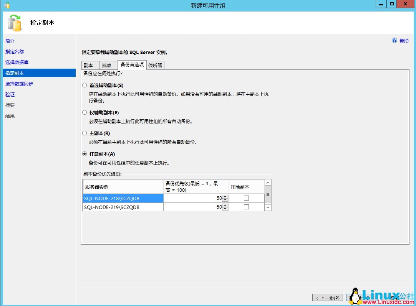Screen dimensions: 416x306
Task: Navigate to the 选择数据同步 step
Action: coord(18,83)
